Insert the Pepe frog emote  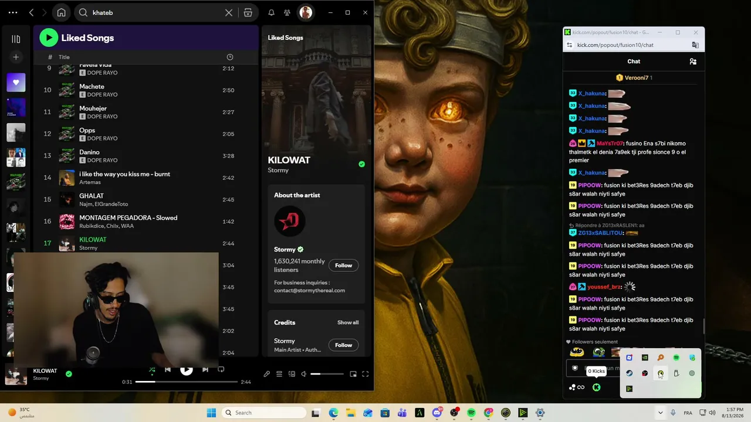(x=599, y=352)
